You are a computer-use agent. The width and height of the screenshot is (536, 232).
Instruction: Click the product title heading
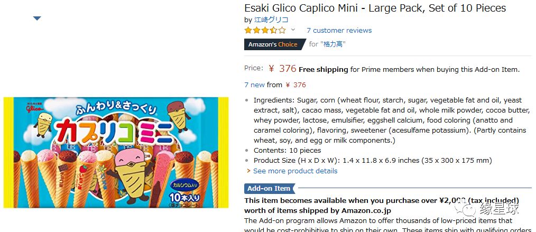coord(375,8)
